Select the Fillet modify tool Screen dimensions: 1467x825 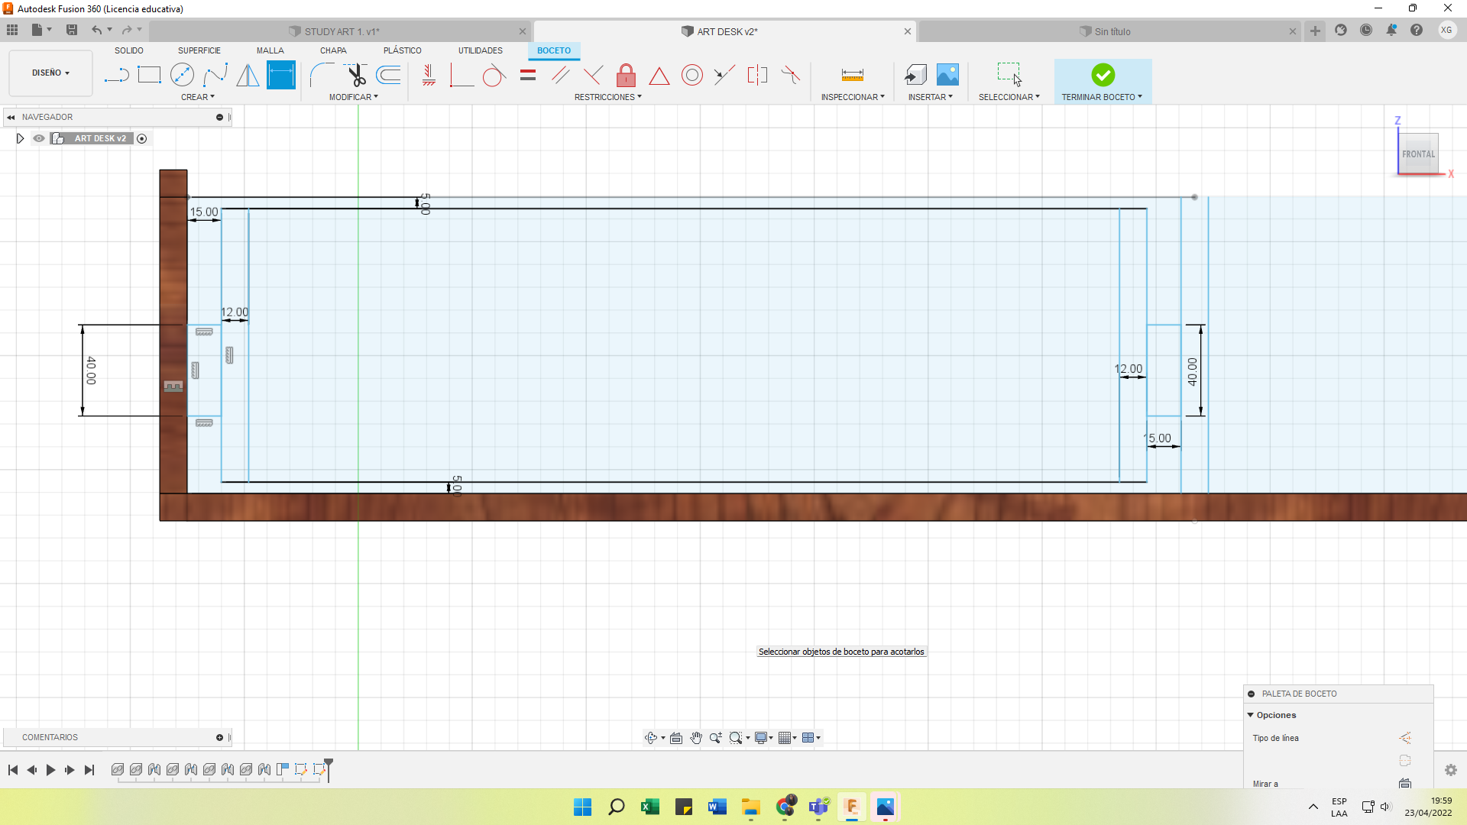322,75
